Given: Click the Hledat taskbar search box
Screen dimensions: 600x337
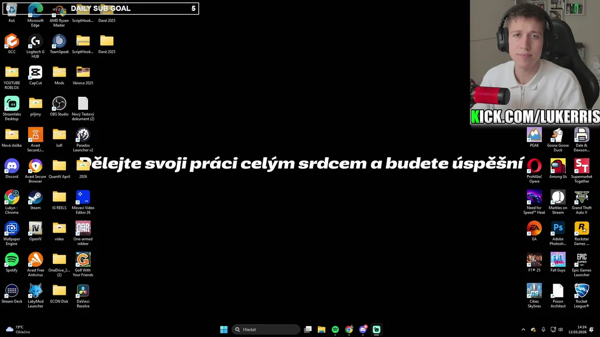Looking at the screenshot, I should tap(266, 330).
